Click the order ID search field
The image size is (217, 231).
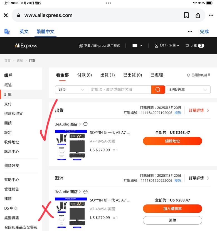(x=120, y=90)
